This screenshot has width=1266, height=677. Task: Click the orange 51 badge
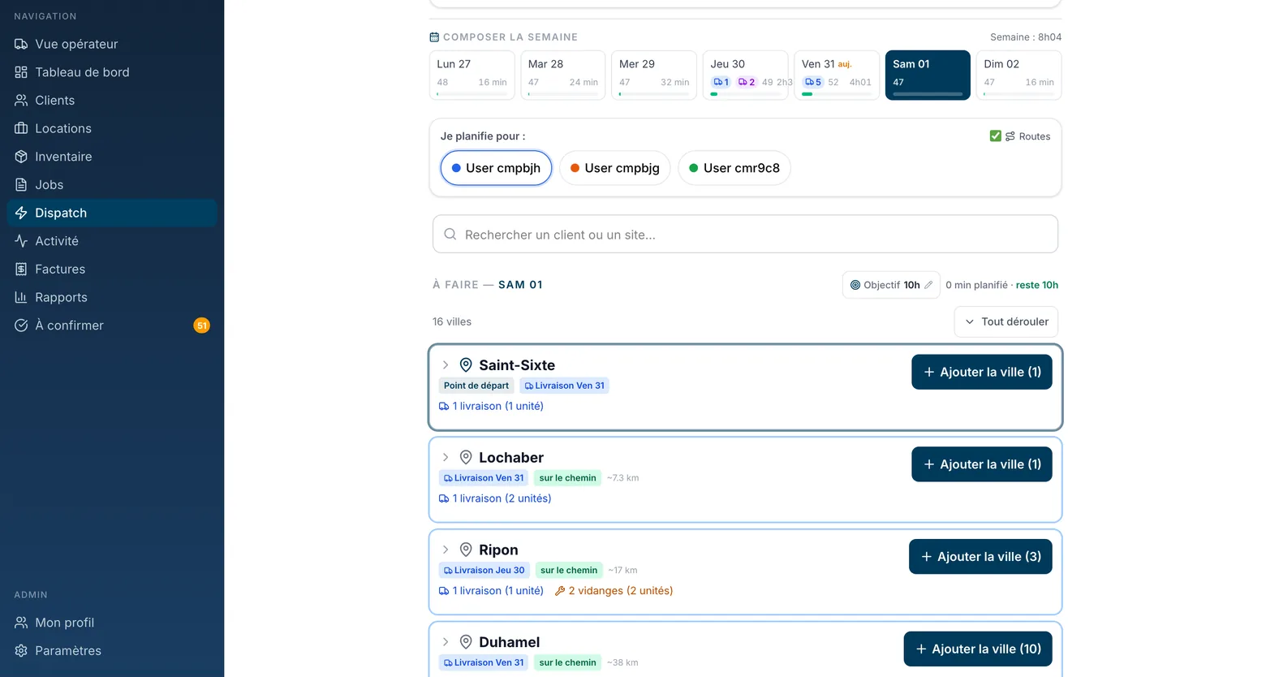click(x=201, y=326)
